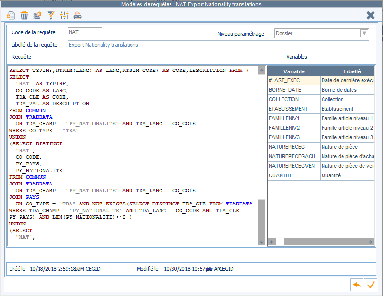Image resolution: width=383 pixels, height=296 pixels.
Task: Click the Libellé column header
Action: click(348, 71)
